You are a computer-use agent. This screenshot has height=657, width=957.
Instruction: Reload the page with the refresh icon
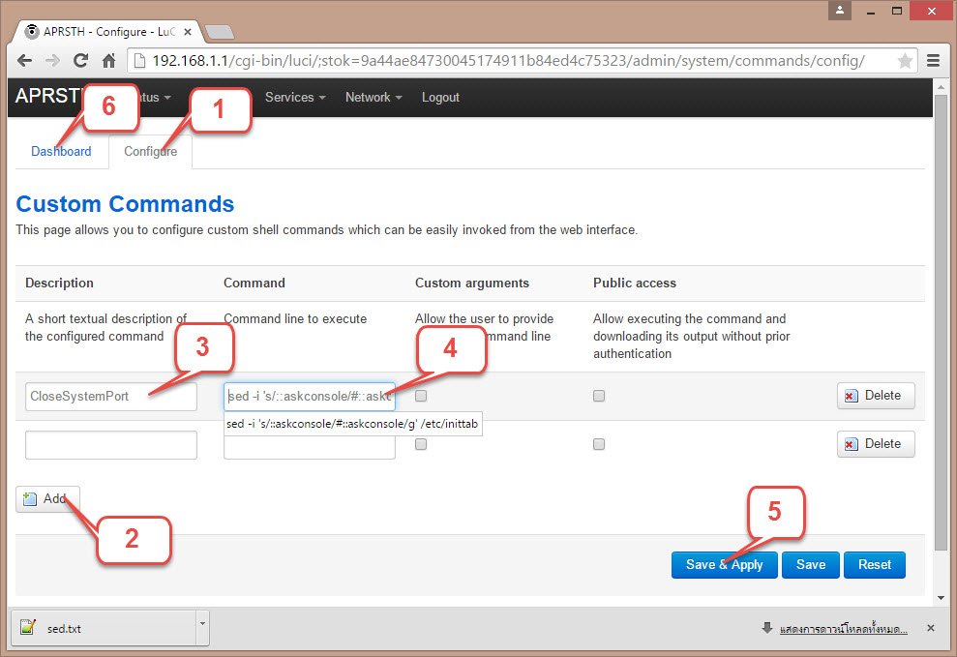coord(80,60)
